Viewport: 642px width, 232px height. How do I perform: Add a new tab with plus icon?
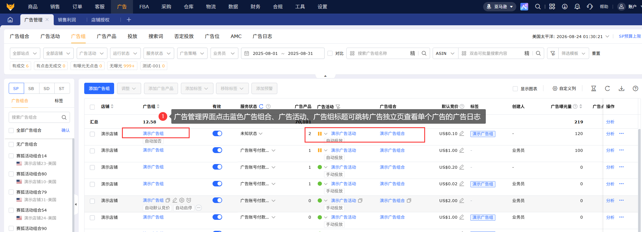(129, 20)
